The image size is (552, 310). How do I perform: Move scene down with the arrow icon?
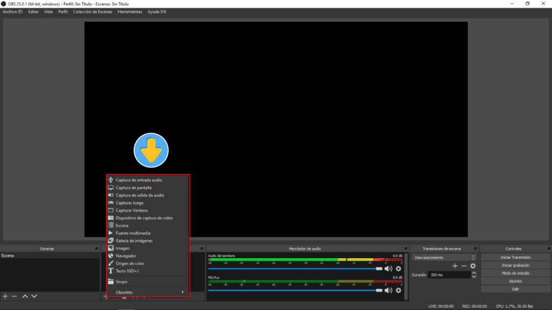point(34,296)
